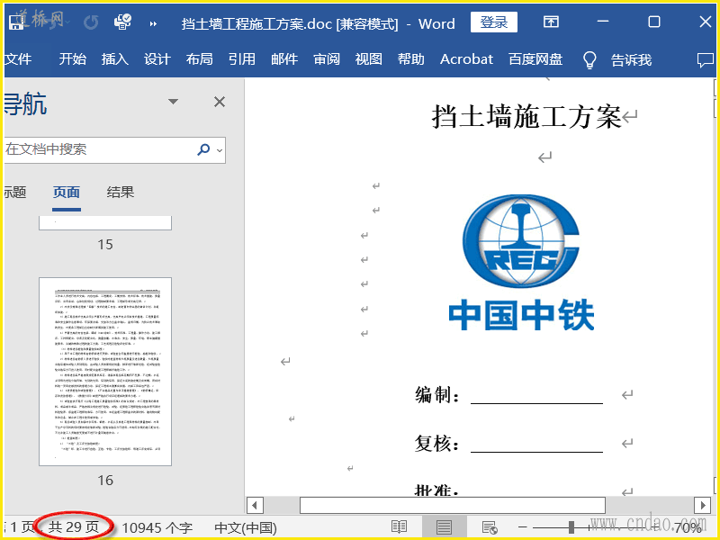The width and height of the screenshot is (720, 540).
Task: Click the page count 共 29 页 status
Action: 74,526
